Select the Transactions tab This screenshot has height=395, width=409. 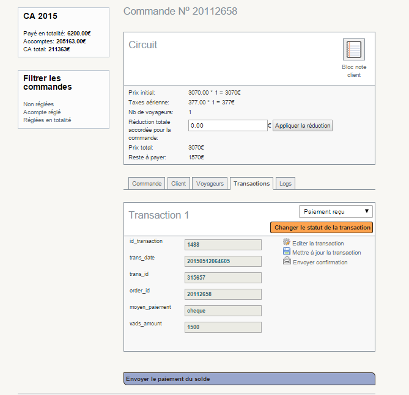[251, 183]
